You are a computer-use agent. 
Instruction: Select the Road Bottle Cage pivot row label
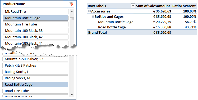(x=112, y=27)
